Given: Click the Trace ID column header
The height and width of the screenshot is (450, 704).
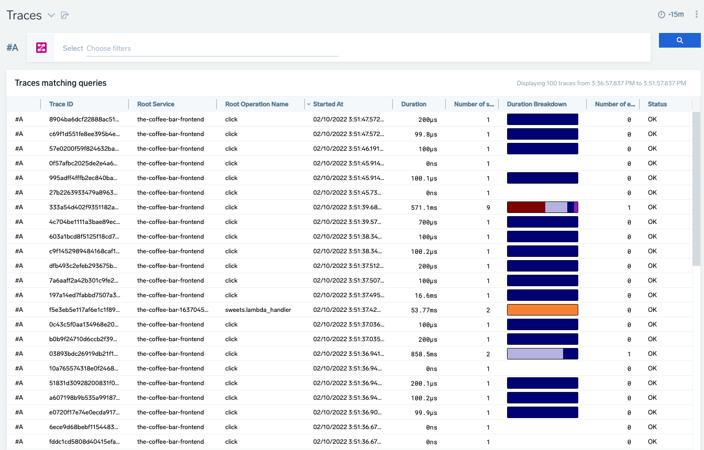Looking at the screenshot, I should click(61, 104).
